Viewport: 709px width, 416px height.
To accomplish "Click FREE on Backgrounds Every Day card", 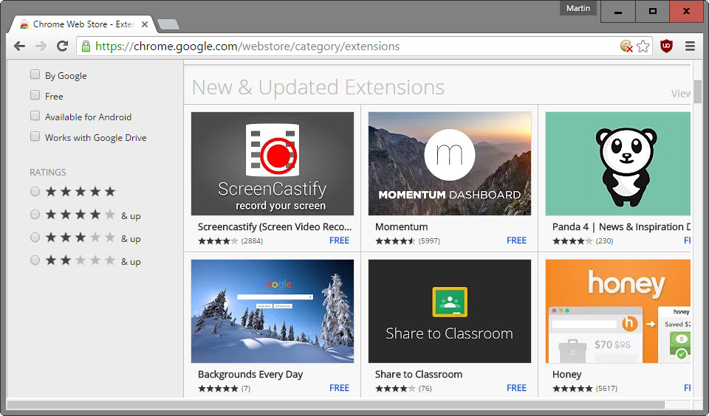I will pyautogui.click(x=339, y=388).
